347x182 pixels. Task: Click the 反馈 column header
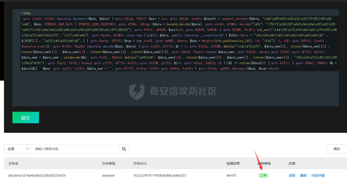(x=292, y=163)
